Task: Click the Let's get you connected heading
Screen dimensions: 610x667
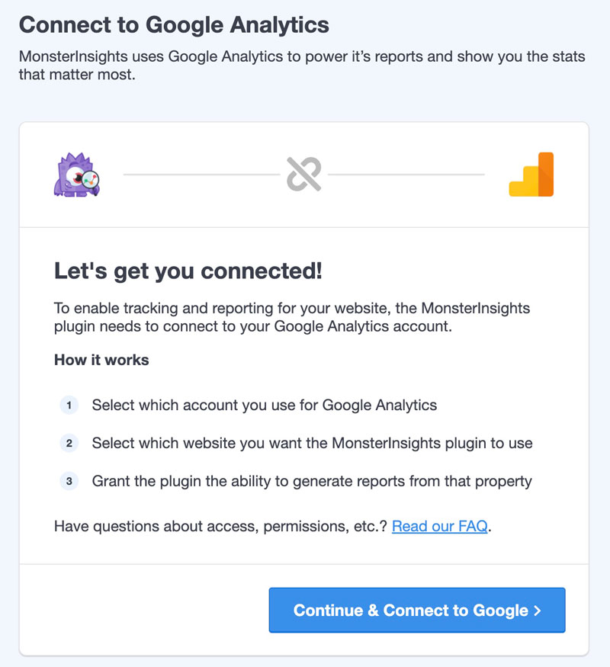Action: (x=188, y=270)
